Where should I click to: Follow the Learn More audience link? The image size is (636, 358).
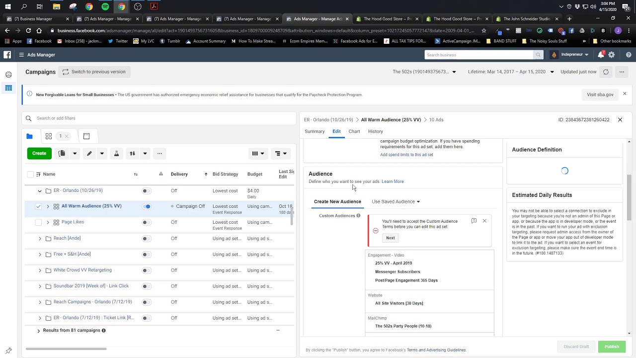(x=393, y=181)
